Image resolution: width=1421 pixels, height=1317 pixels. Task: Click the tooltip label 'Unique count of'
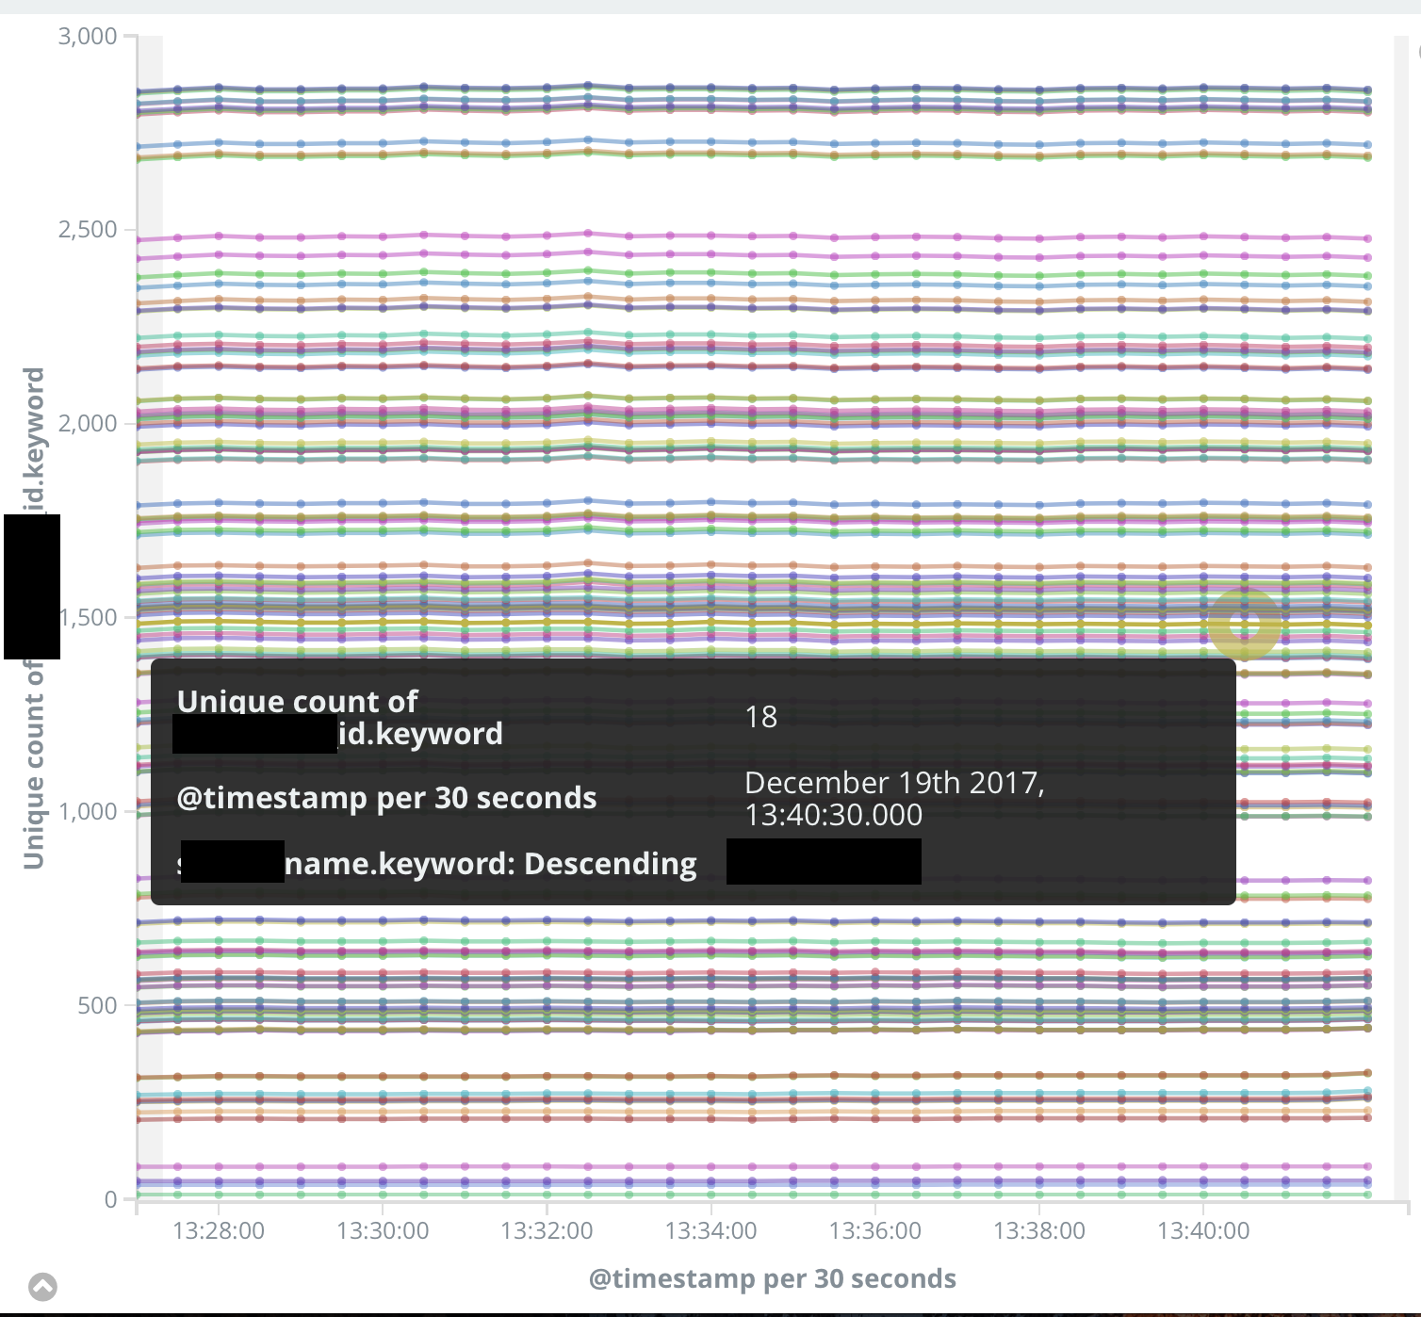297,701
